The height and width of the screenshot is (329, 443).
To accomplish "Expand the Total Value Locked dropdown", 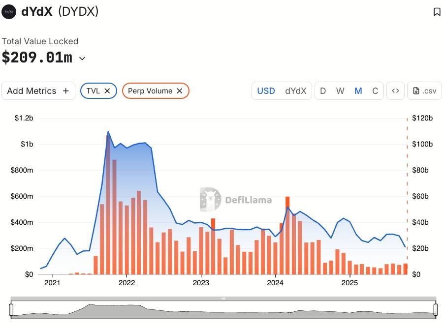I will pos(82,58).
